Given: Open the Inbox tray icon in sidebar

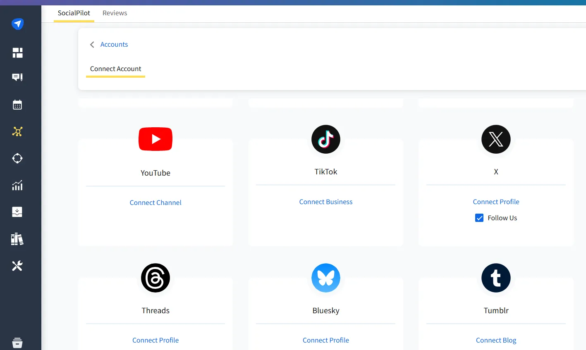Looking at the screenshot, I should click(x=17, y=212).
